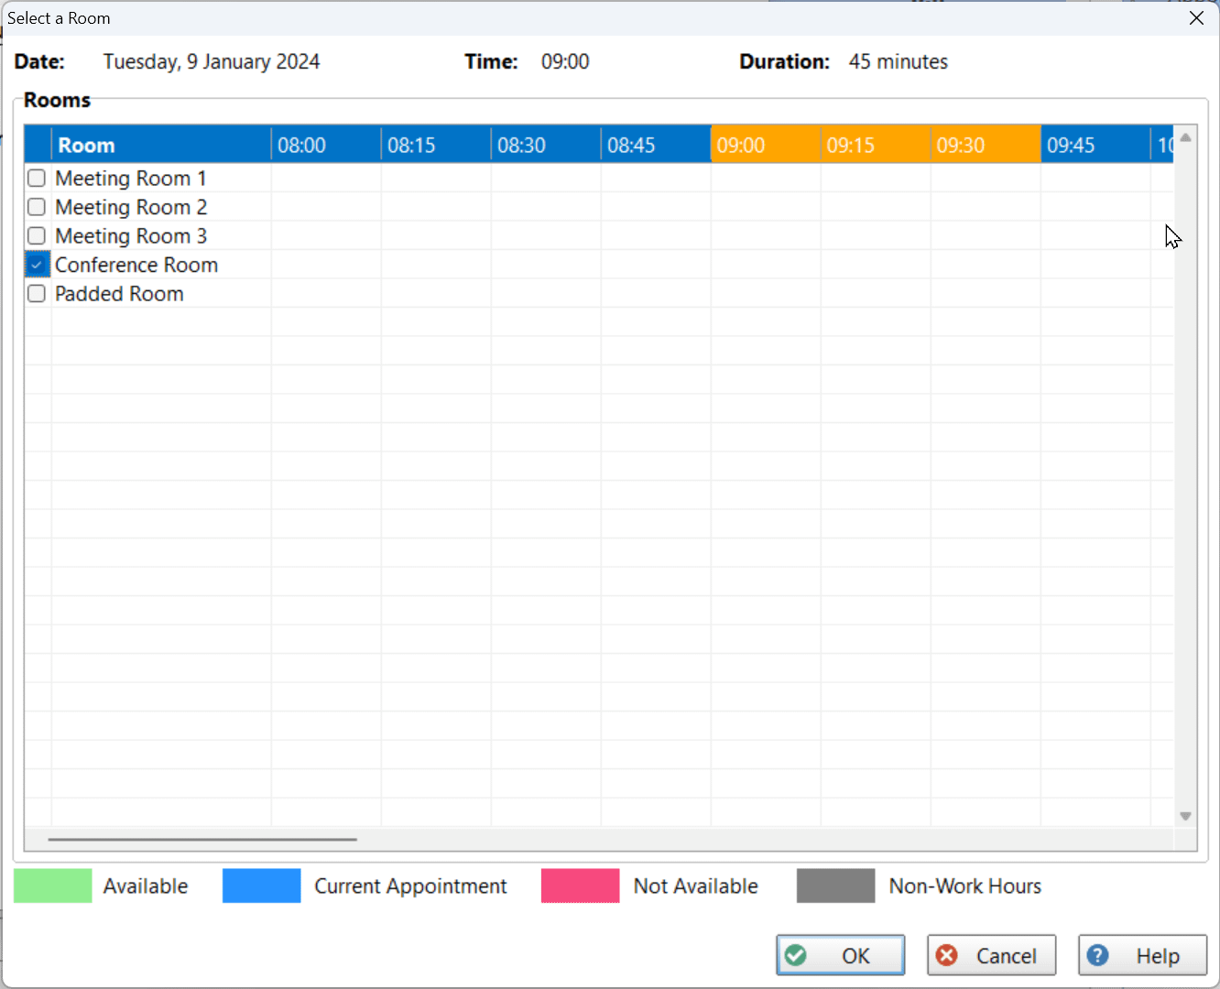Click the green Available legend swatch
The height and width of the screenshot is (989, 1220).
pyautogui.click(x=53, y=886)
